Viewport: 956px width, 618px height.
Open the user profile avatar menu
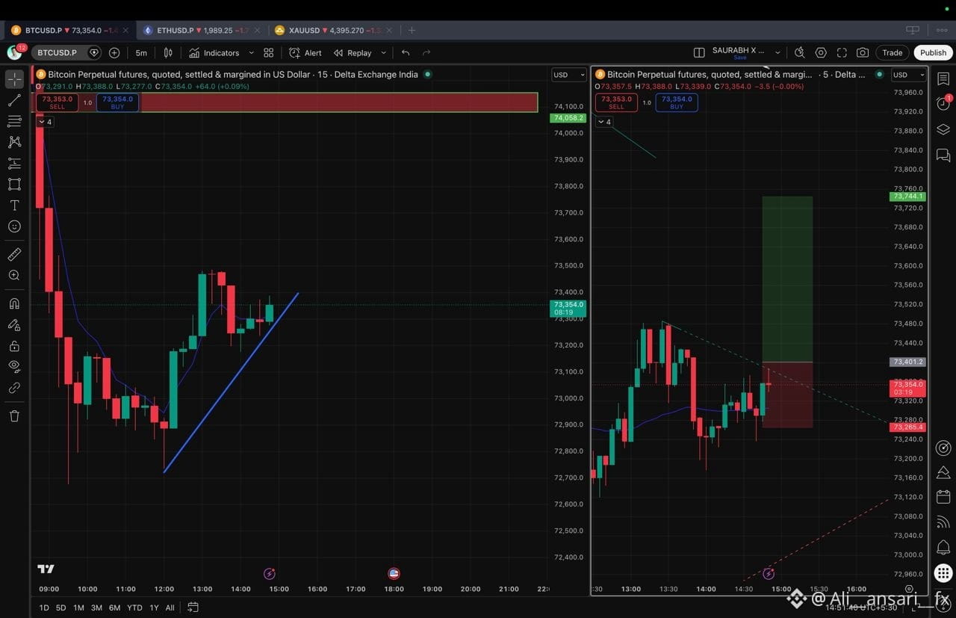click(15, 52)
